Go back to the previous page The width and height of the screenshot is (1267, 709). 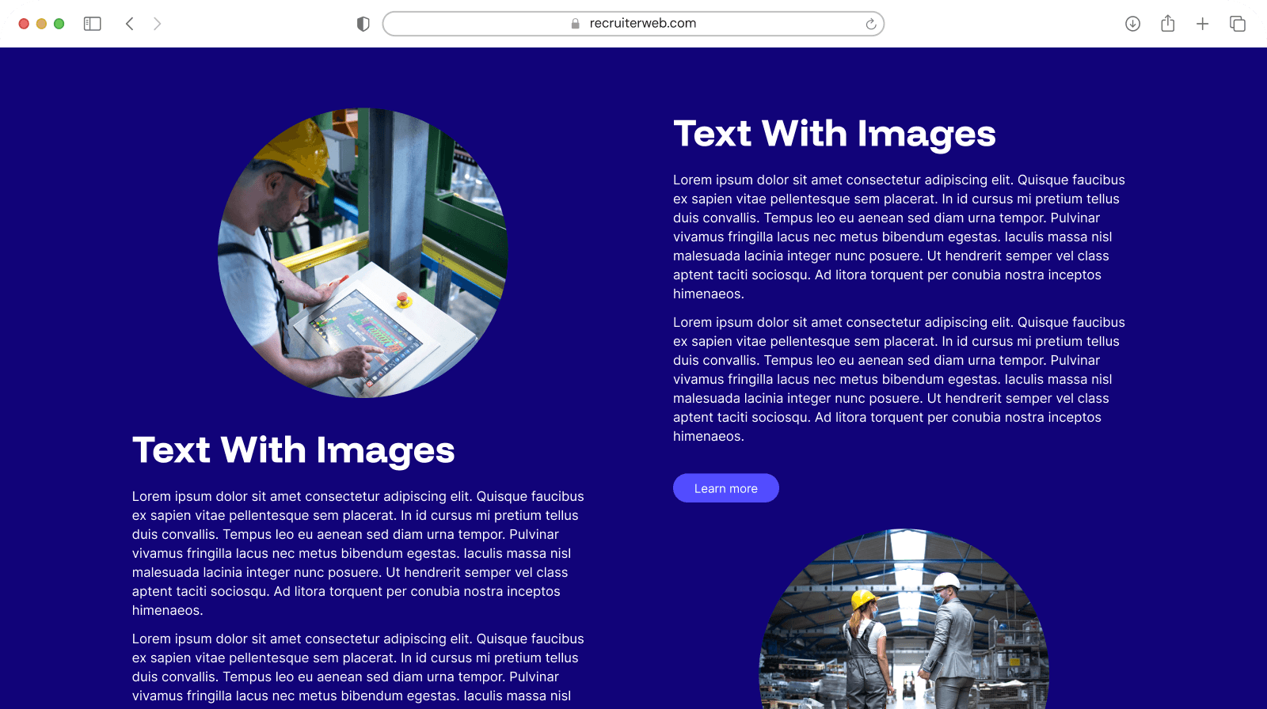[130, 24]
